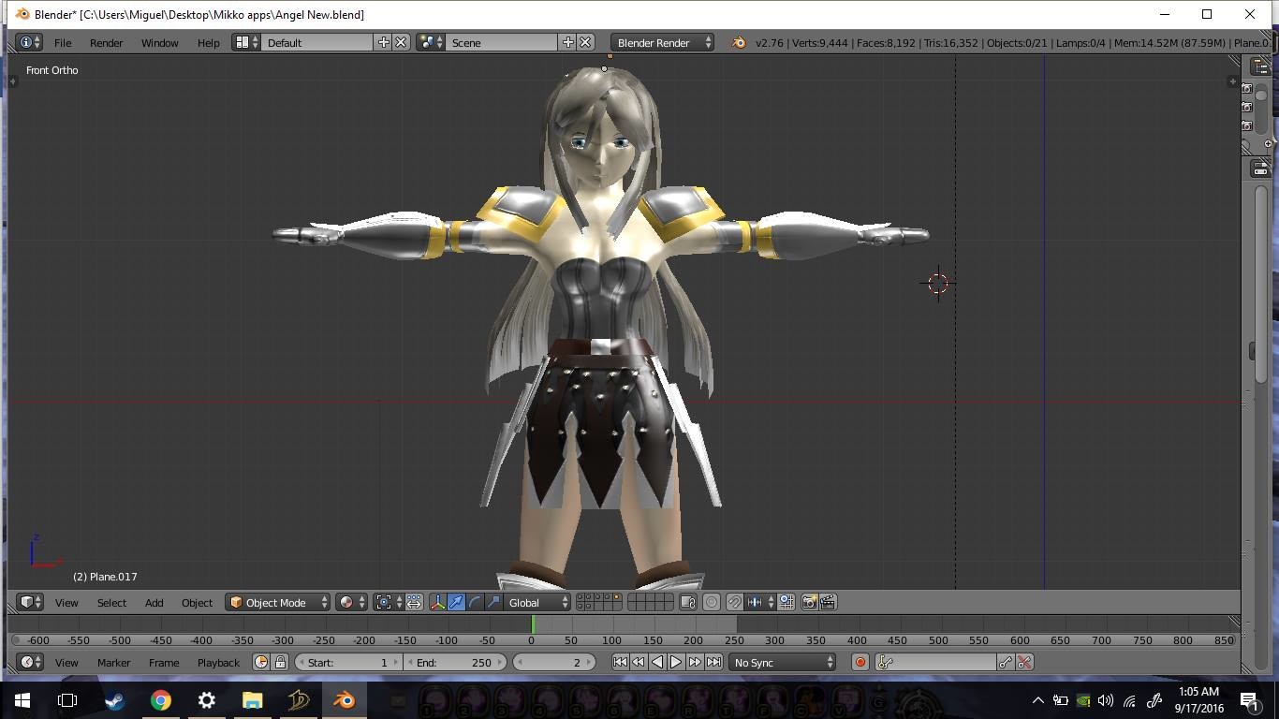Image resolution: width=1279 pixels, height=719 pixels.
Task: Click the timeline End frame field
Action: [455, 663]
